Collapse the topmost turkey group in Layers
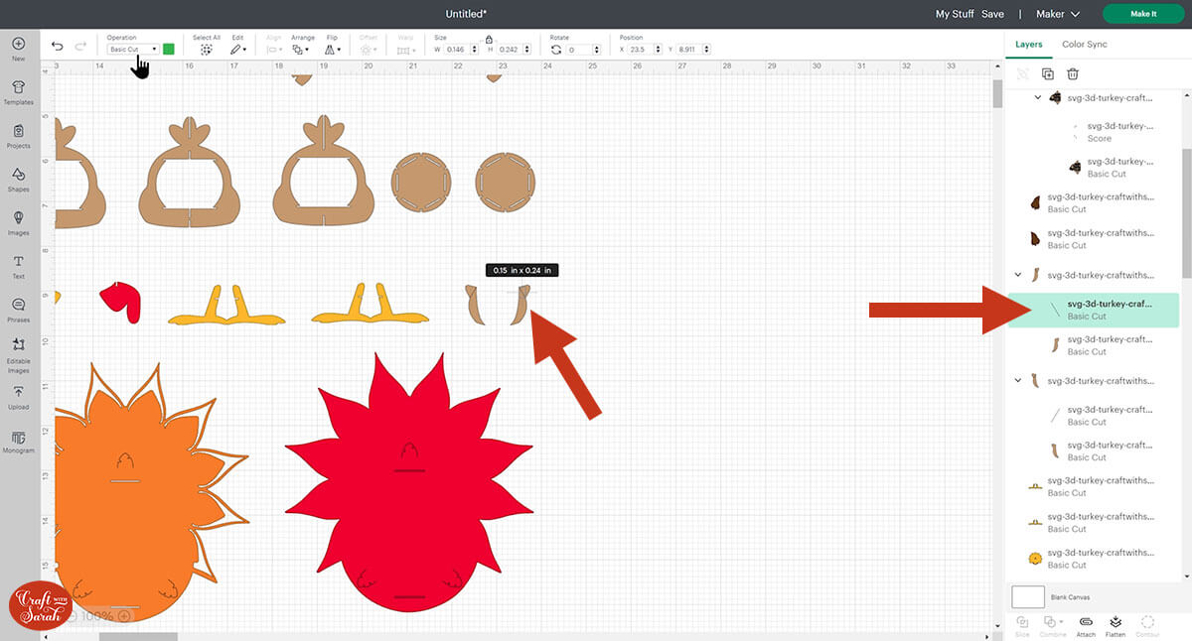The width and height of the screenshot is (1192, 641). point(1038,97)
